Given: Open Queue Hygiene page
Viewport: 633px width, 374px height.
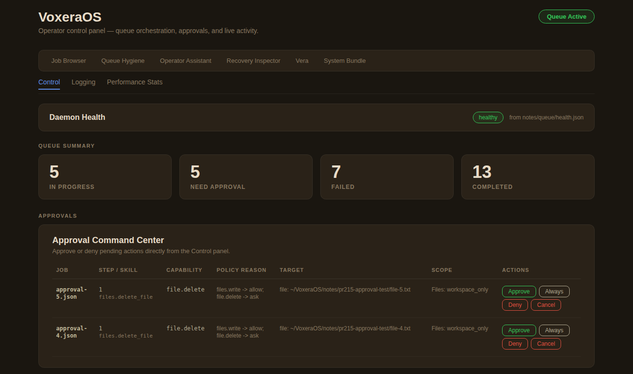Looking at the screenshot, I should (x=123, y=61).
